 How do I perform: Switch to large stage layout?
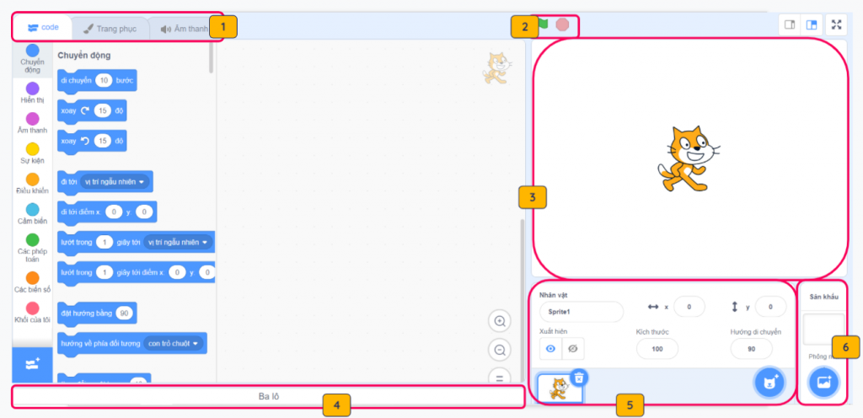tap(811, 24)
